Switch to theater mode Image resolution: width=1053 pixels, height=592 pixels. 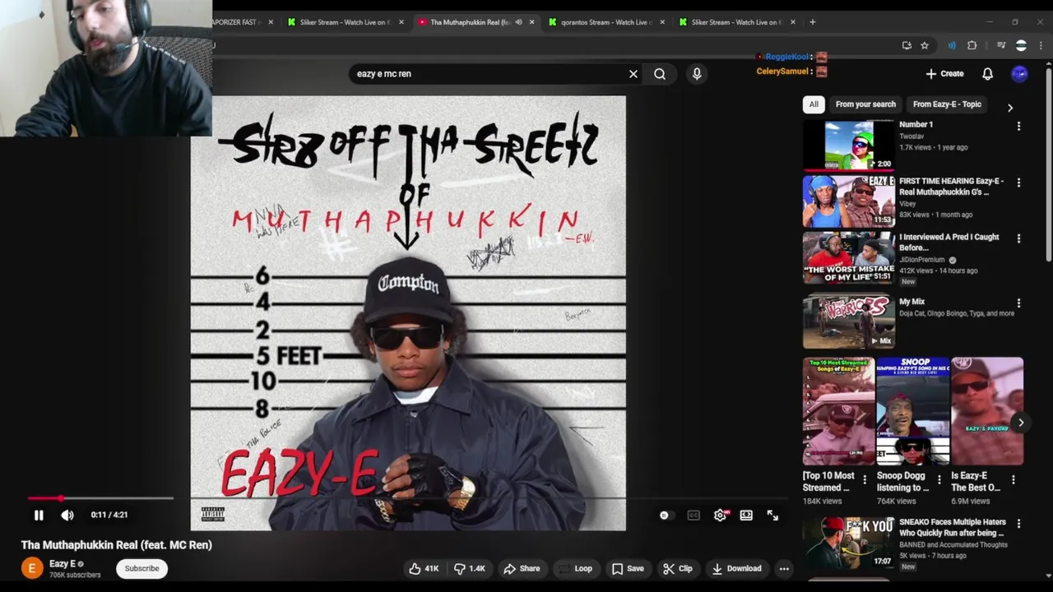pos(746,516)
